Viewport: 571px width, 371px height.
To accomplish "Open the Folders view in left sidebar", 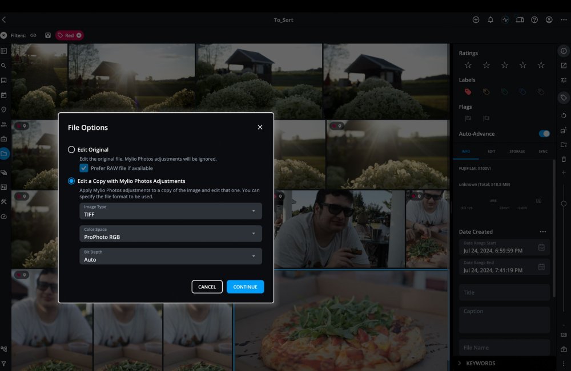I will tap(4, 154).
